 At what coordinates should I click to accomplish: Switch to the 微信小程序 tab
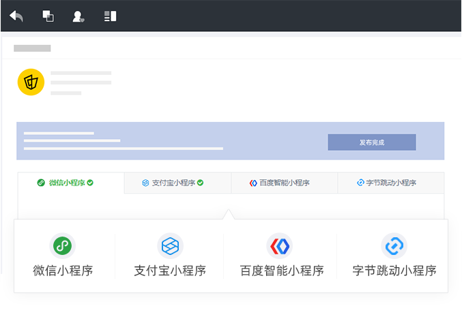pyautogui.click(x=66, y=183)
